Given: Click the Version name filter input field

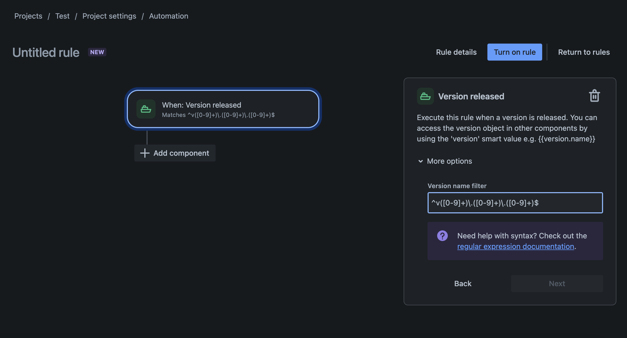Looking at the screenshot, I should click(x=515, y=202).
